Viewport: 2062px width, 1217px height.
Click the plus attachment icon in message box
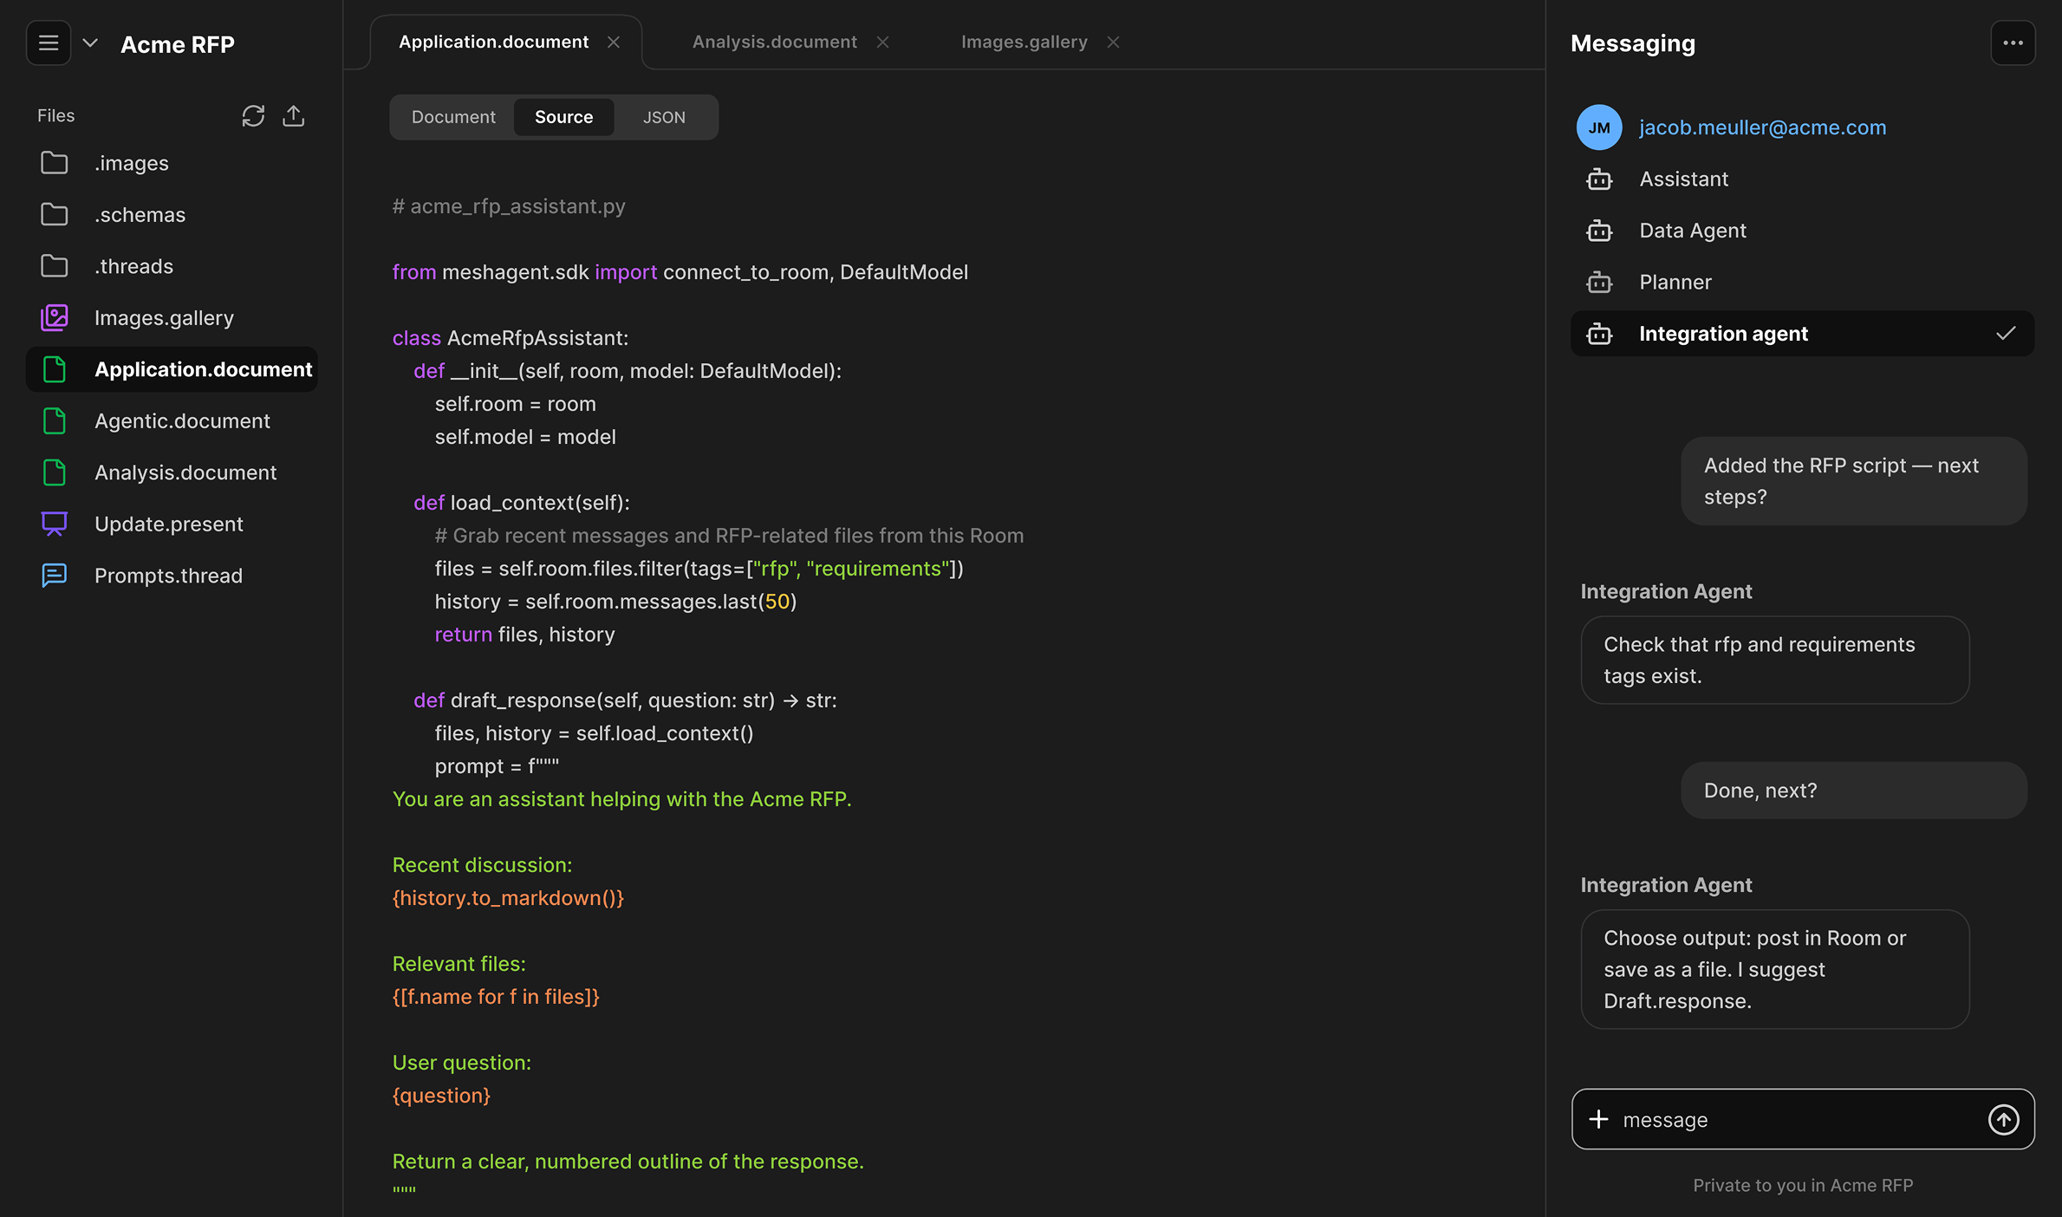pyautogui.click(x=1598, y=1119)
